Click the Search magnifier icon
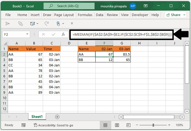Viewport: 191px width, 131px height. point(51,6)
